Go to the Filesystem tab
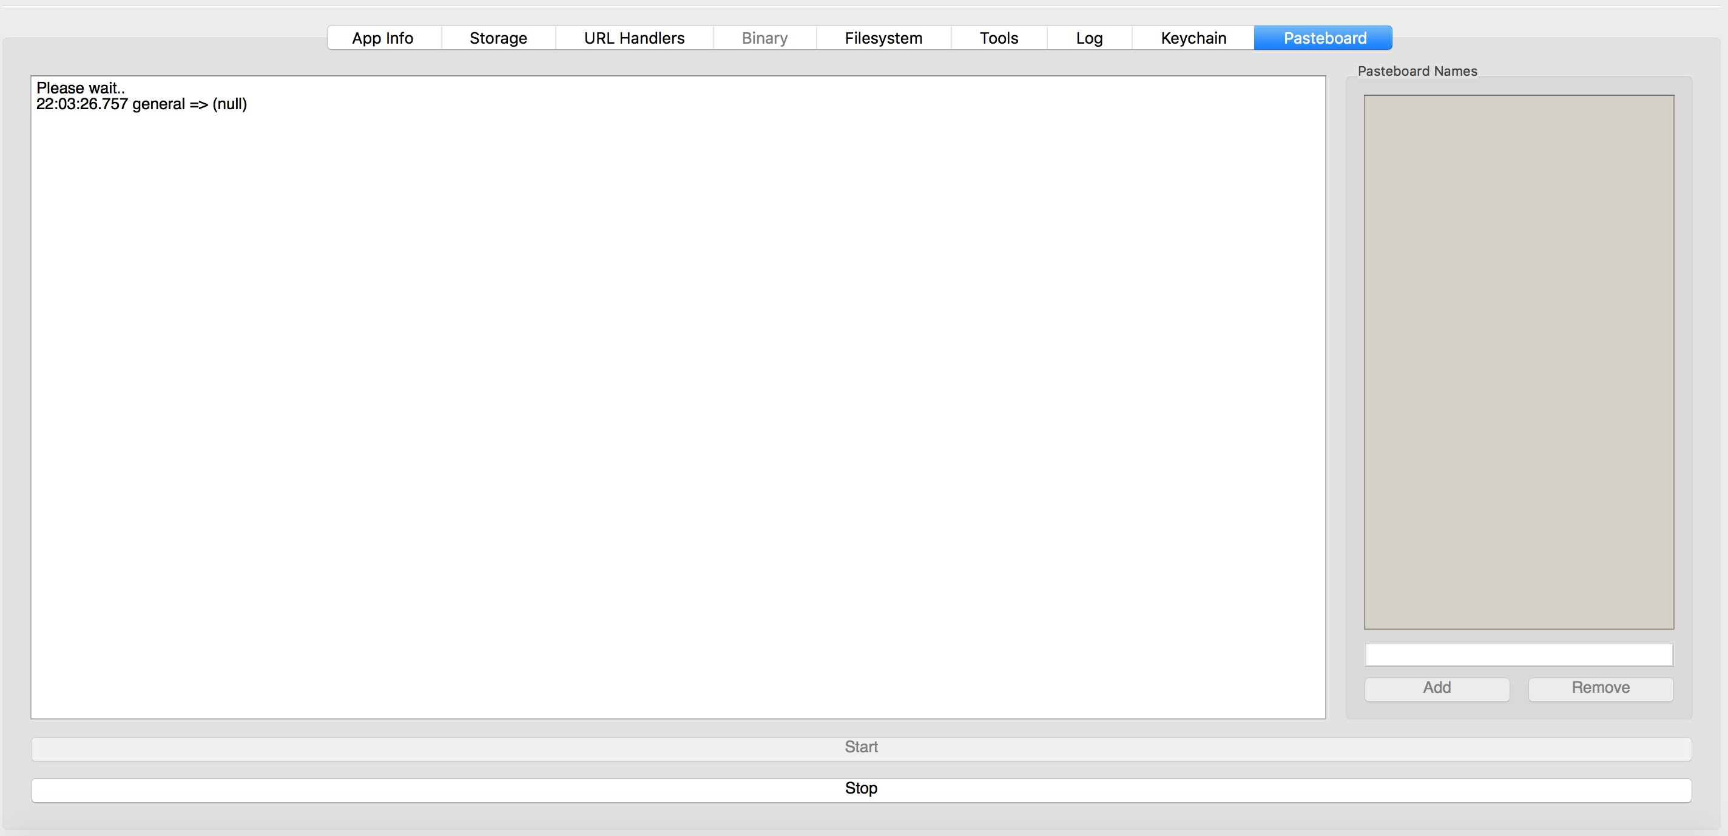 [x=883, y=38]
